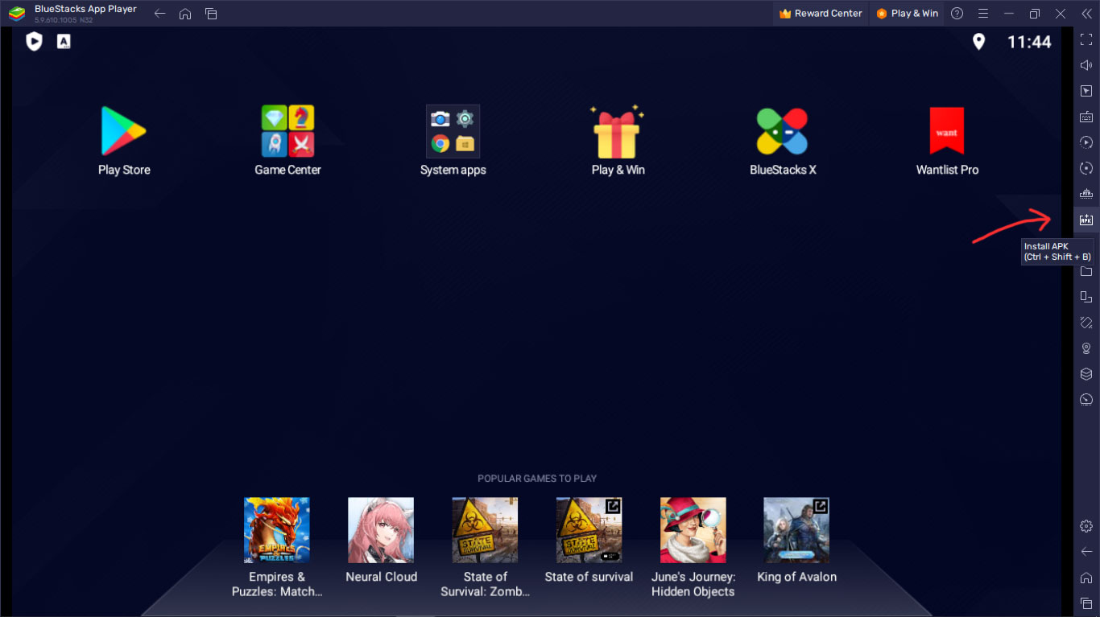Click the title bar home icon
This screenshot has width=1100, height=617.
pos(185,14)
